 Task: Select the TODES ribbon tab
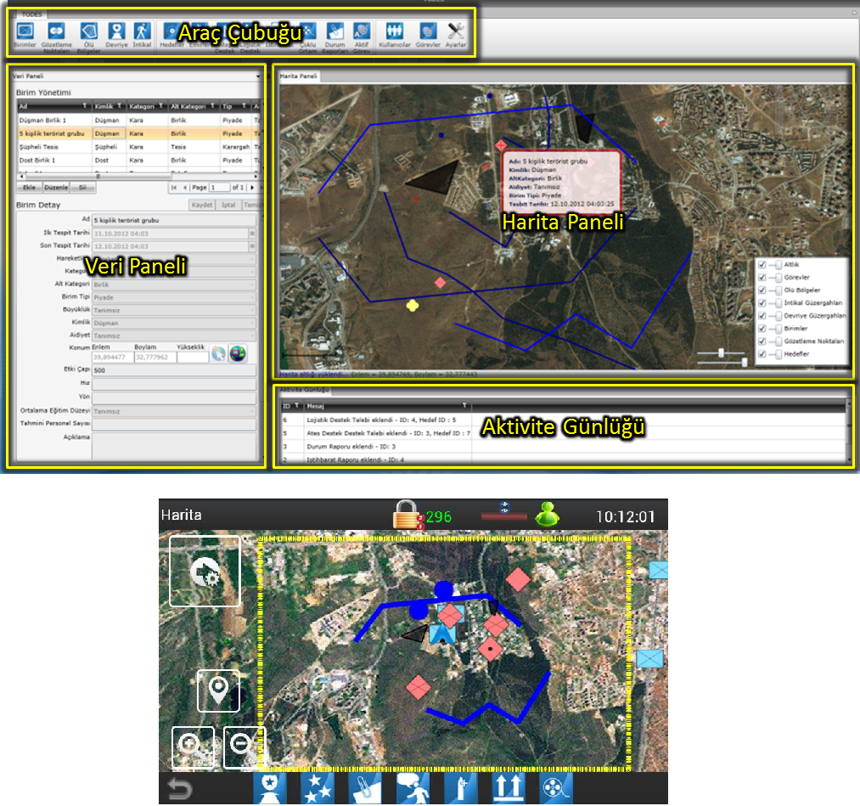tap(31, 14)
